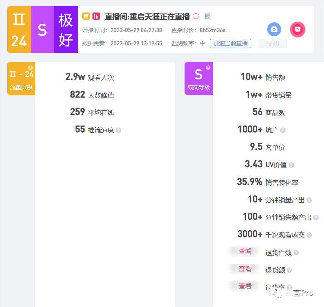Click the yellow shopping cart icon
Image resolution: width=324 pixels, height=307 pixels.
pyautogui.click(x=86, y=16)
